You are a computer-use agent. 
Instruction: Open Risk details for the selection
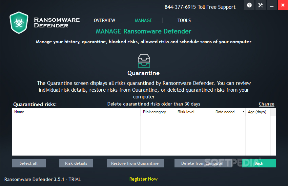pyautogui.click(x=76, y=163)
